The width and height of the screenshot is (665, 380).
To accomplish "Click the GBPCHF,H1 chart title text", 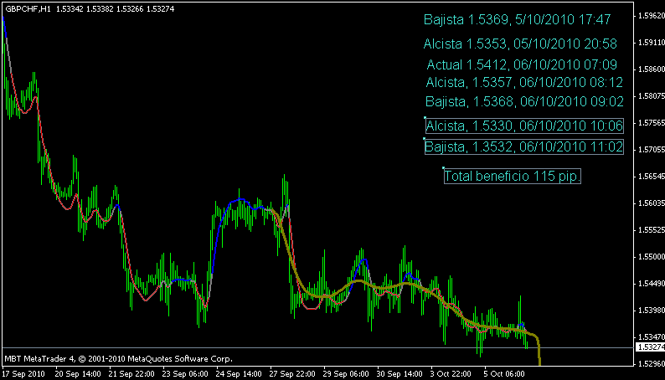I will point(28,8).
